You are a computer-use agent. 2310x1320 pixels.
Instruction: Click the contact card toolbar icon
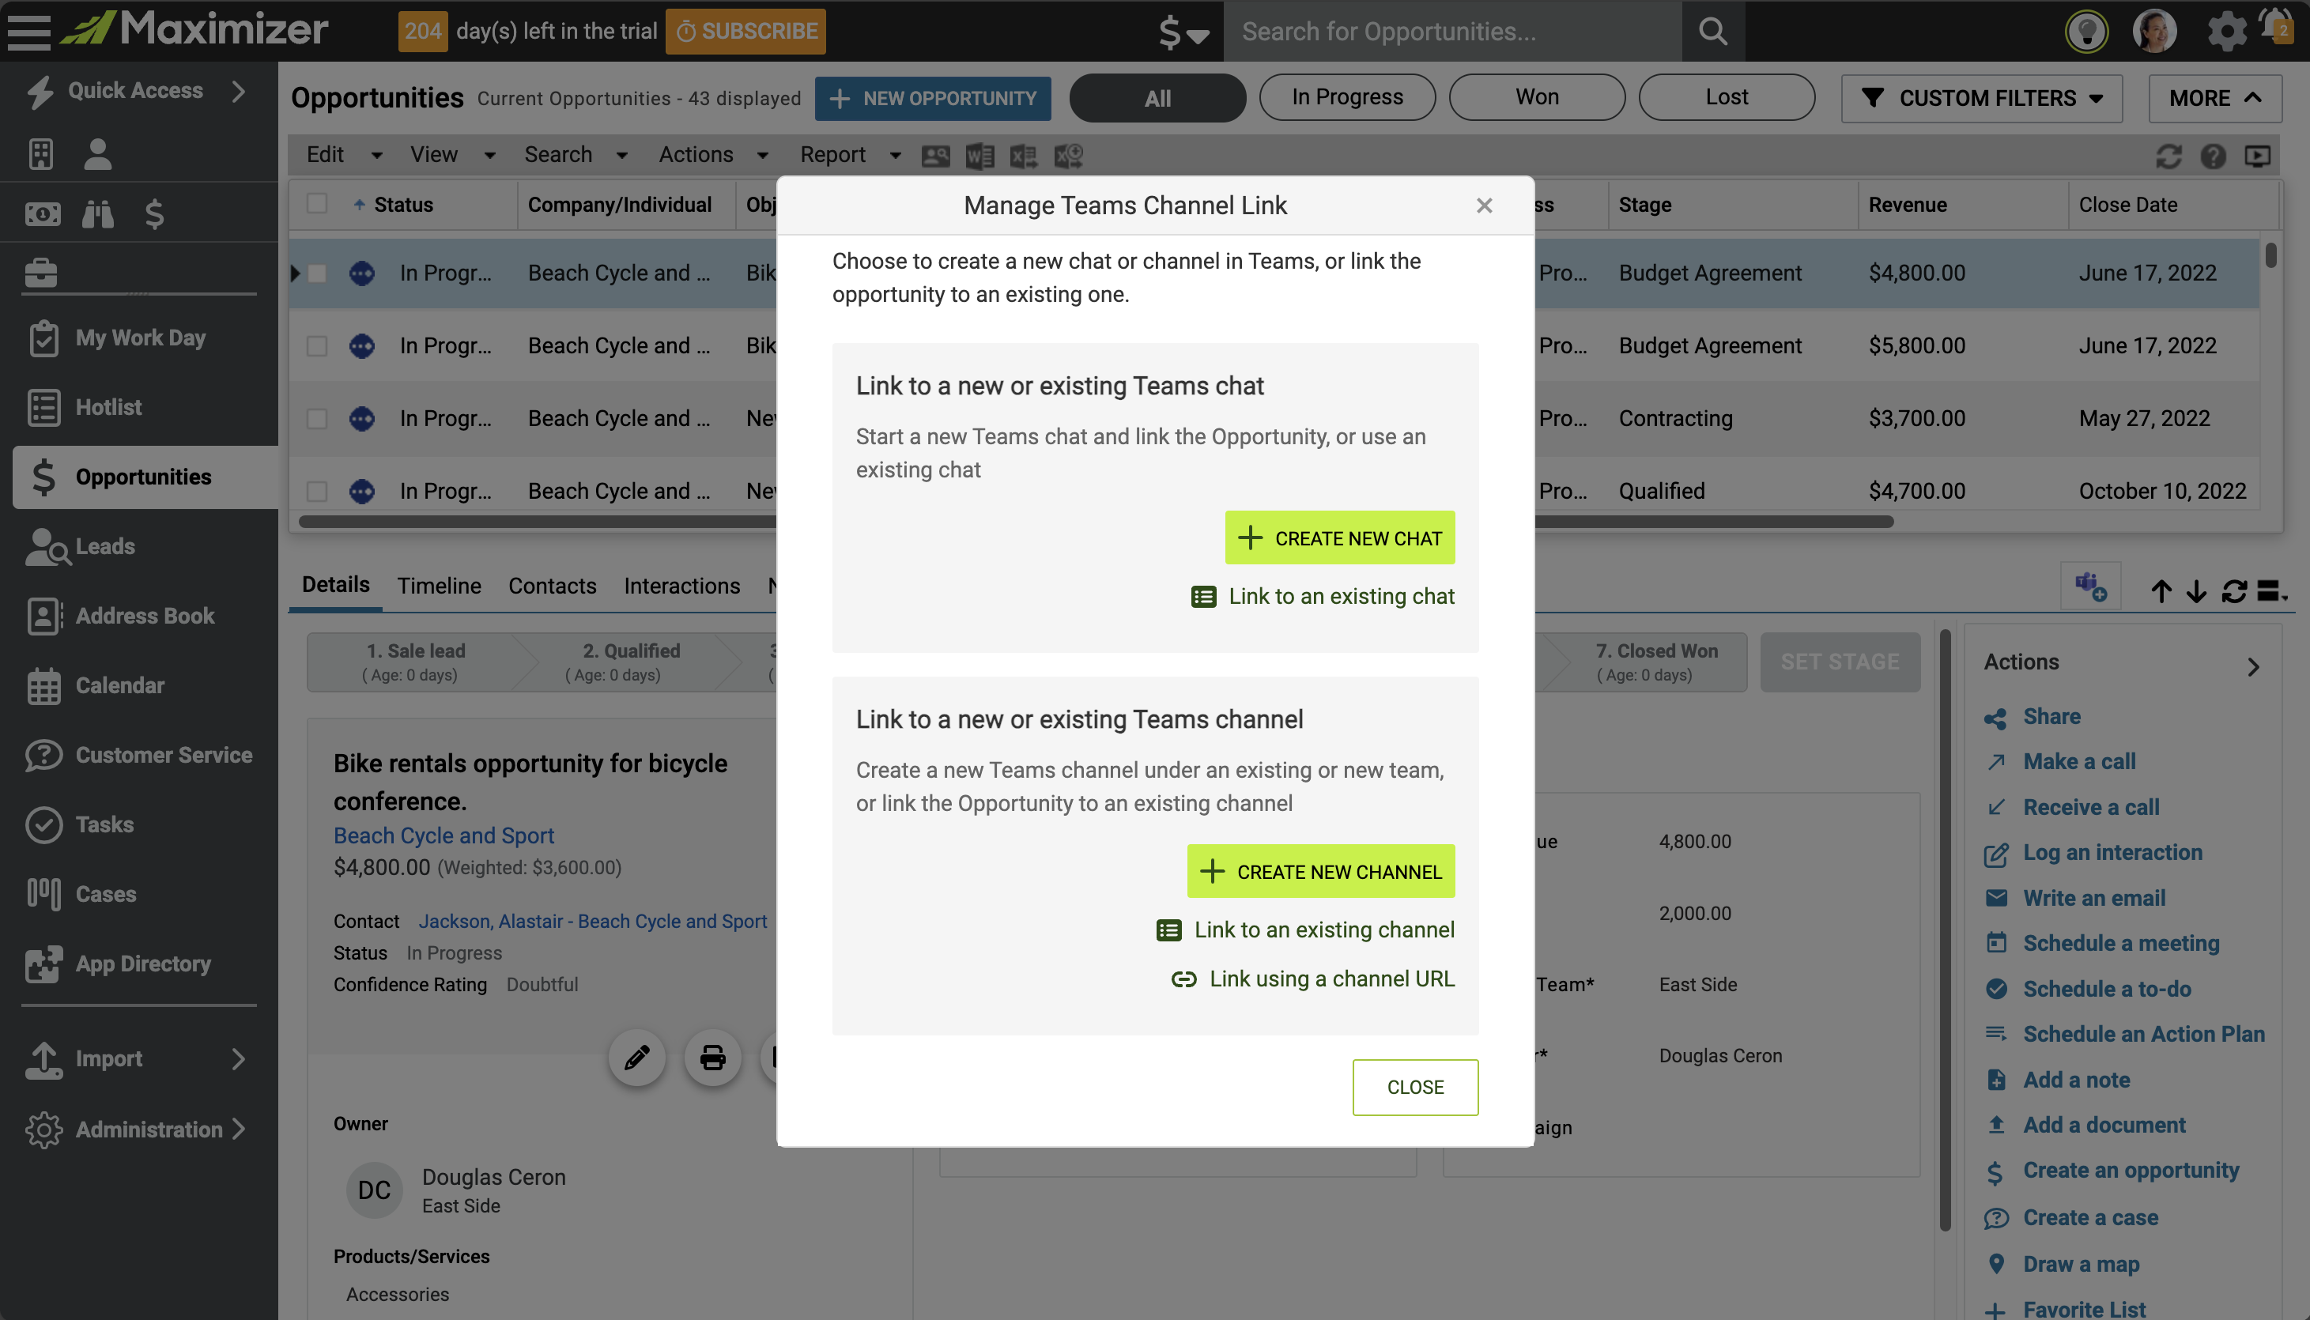point(935,156)
